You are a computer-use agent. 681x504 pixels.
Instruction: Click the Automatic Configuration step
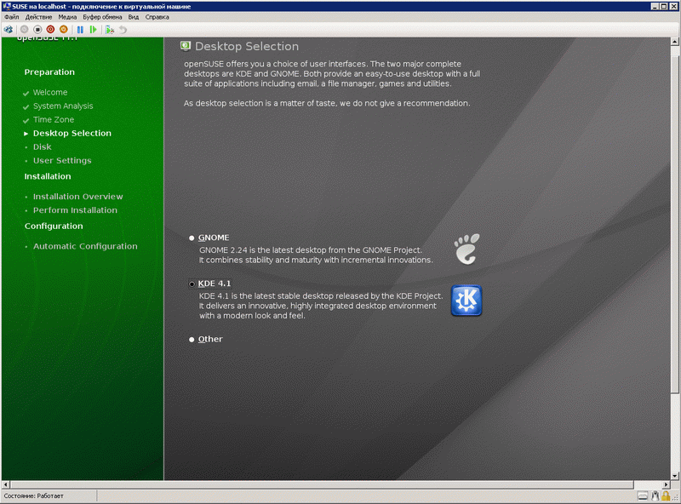(85, 246)
